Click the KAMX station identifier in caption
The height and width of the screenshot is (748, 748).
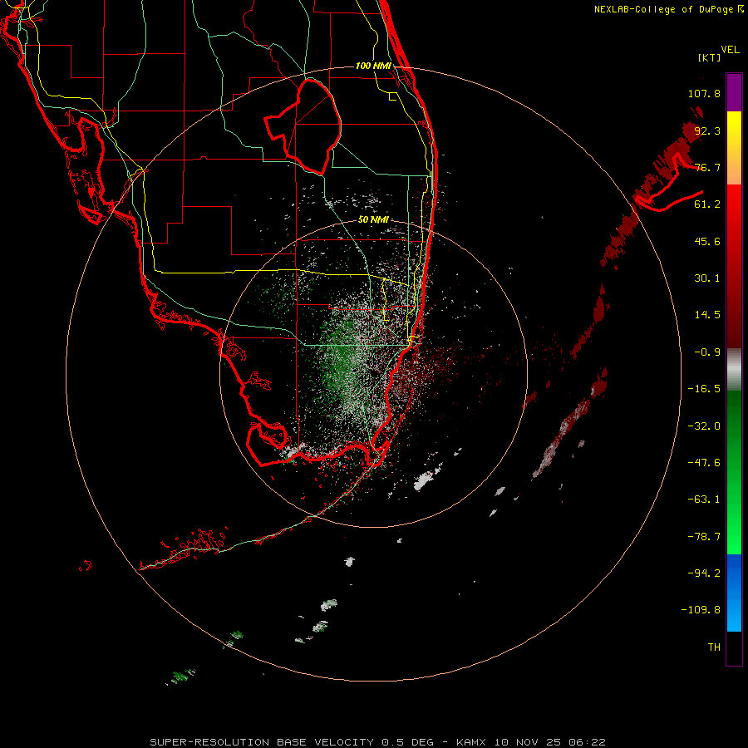point(470,742)
